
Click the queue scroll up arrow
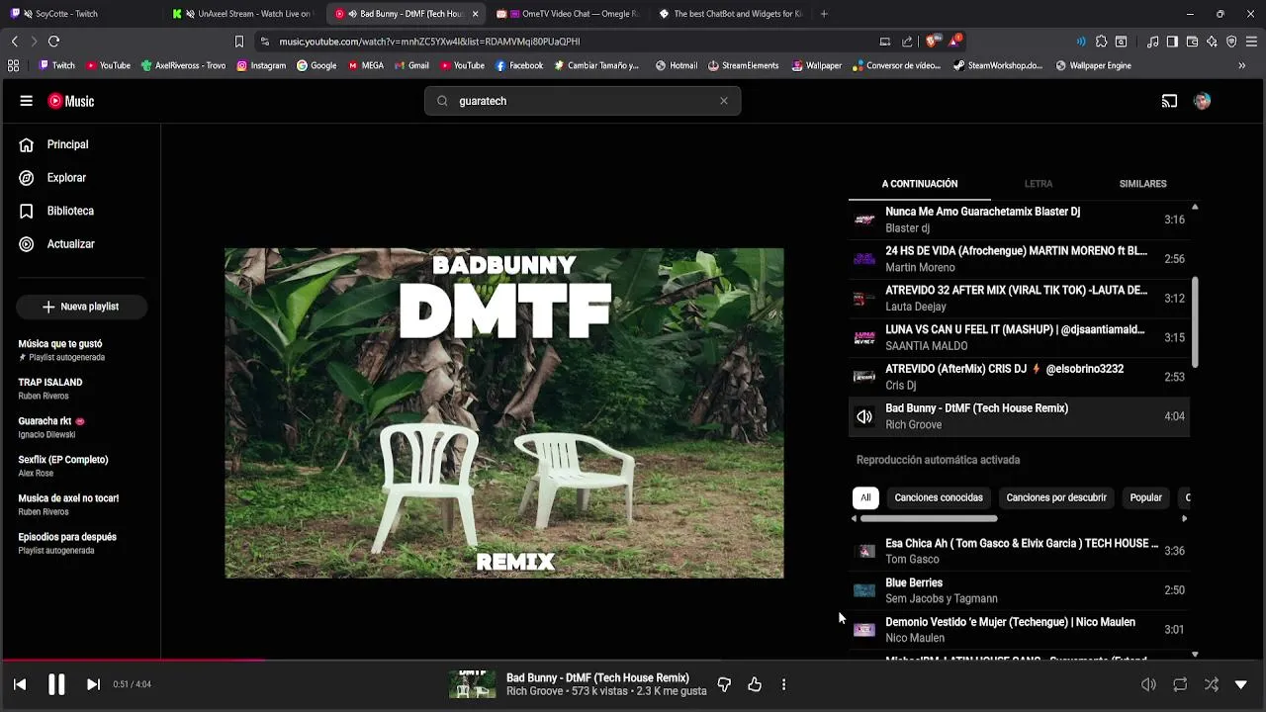1195,207
